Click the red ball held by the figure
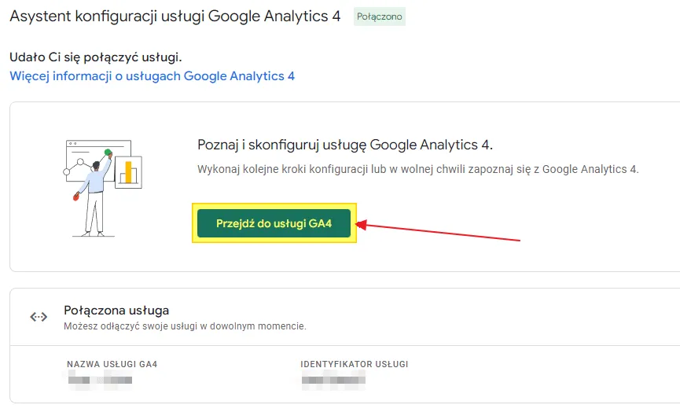Image resolution: width=680 pixels, height=412 pixels. click(76, 197)
